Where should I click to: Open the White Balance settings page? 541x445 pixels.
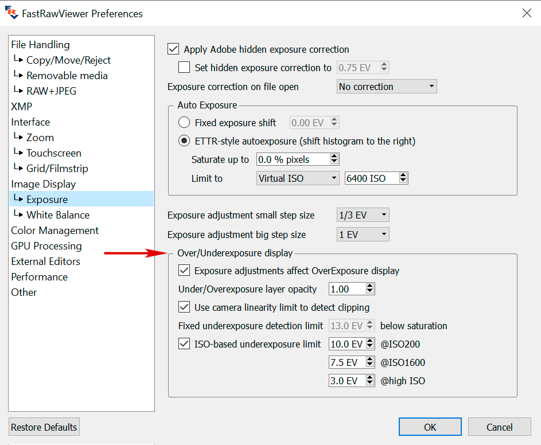click(x=58, y=215)
